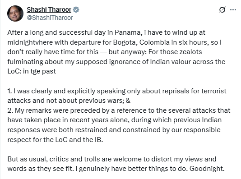Image resolution: width=241 pixels, height=179 pixels.
Task: Click 'I genuinely have better things to do'
Action: coord(130,169)
